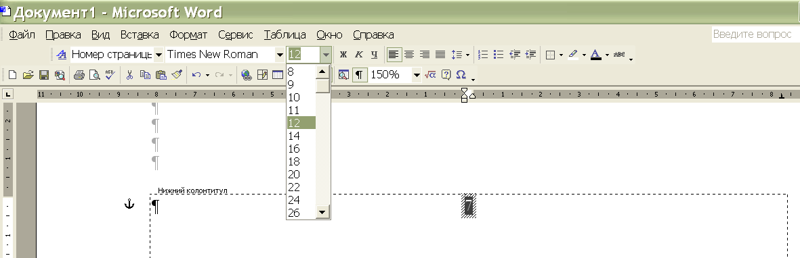Image resolution: width=800 pixels, height=258 pixels.
Task: Select the Format Painter brush
Action: [x=177, y=76]
